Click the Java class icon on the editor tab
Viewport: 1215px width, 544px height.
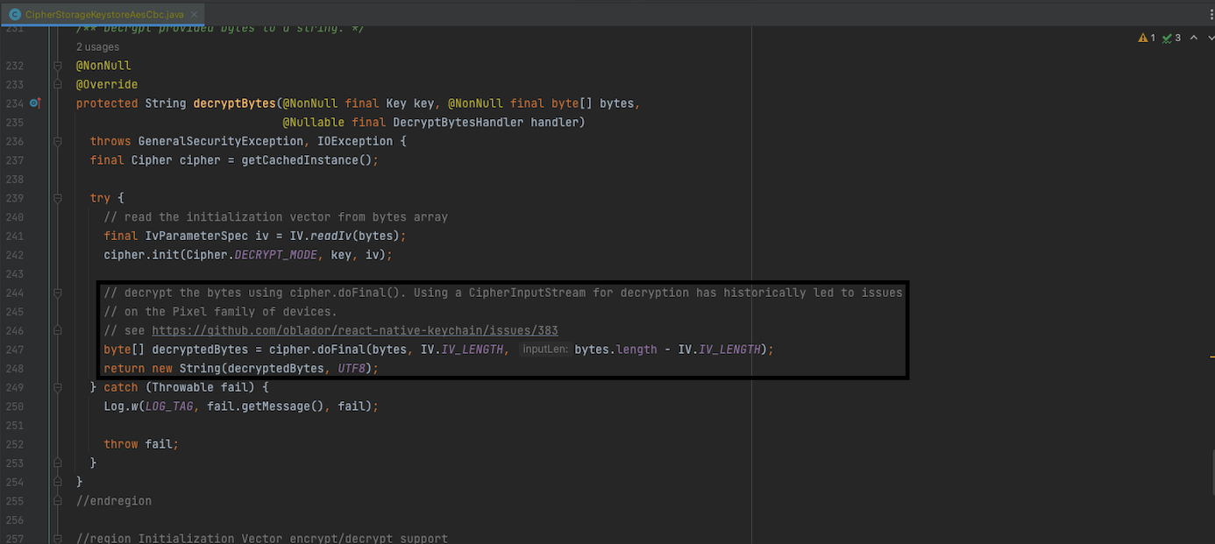tap(13, 14)
